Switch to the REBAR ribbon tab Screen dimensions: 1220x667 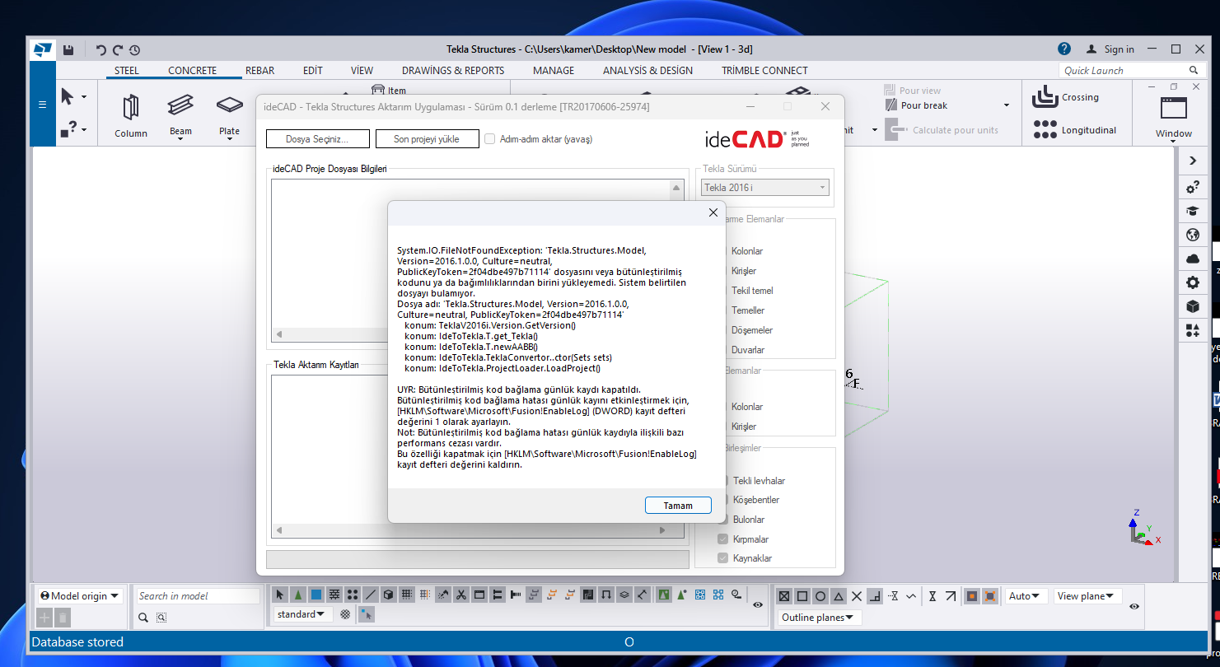[259, 71]
